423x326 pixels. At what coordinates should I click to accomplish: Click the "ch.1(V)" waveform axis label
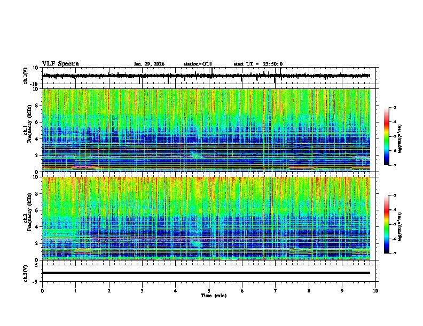pos(26,76)
